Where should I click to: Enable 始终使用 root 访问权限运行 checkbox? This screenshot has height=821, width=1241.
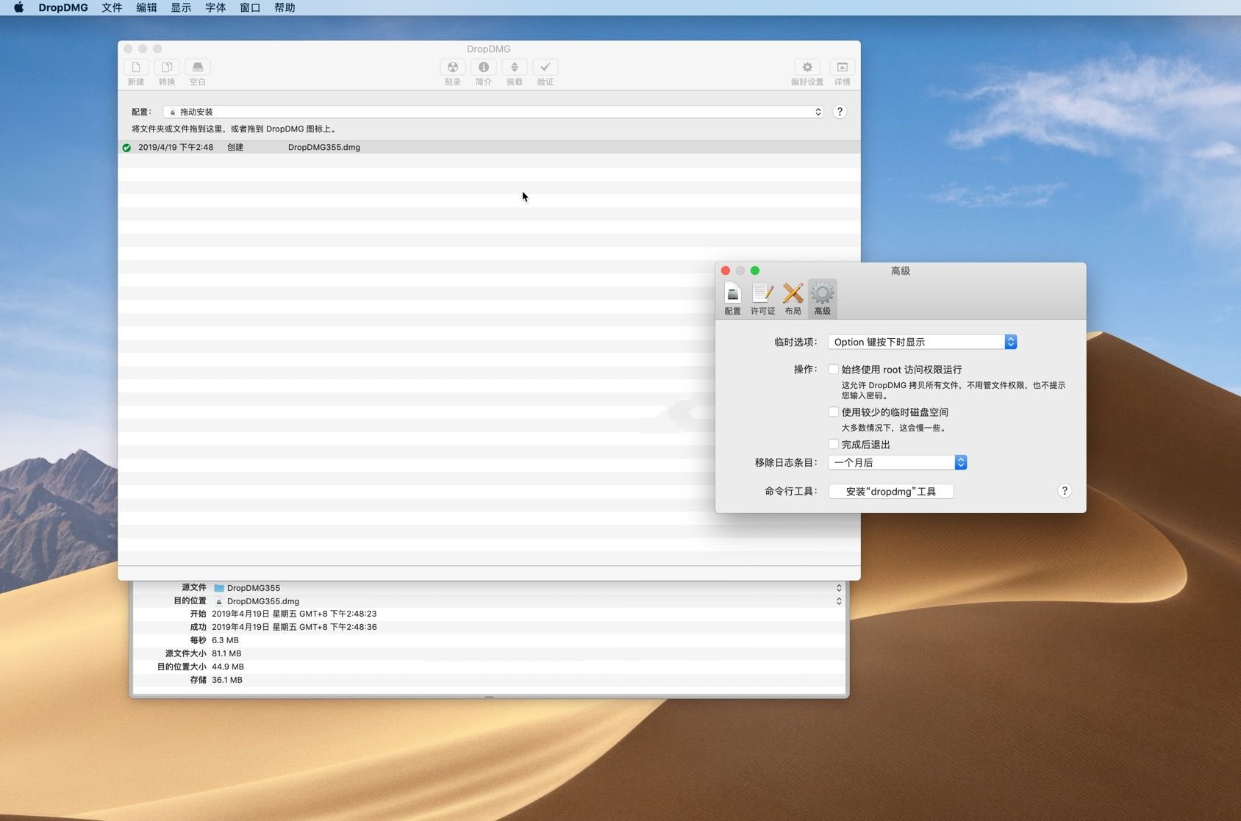pos(834,369)
